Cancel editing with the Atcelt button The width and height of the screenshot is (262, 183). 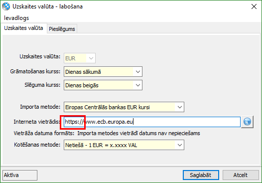pyautogui.click(x=241, y=175)
